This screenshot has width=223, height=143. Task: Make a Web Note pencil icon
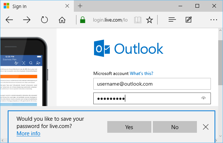188,20
